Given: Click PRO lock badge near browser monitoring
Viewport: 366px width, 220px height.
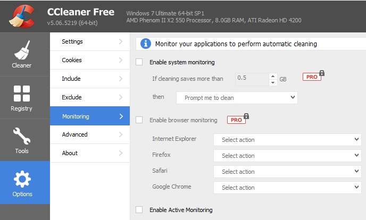Looking at the screenshot, I should [237, 120].
